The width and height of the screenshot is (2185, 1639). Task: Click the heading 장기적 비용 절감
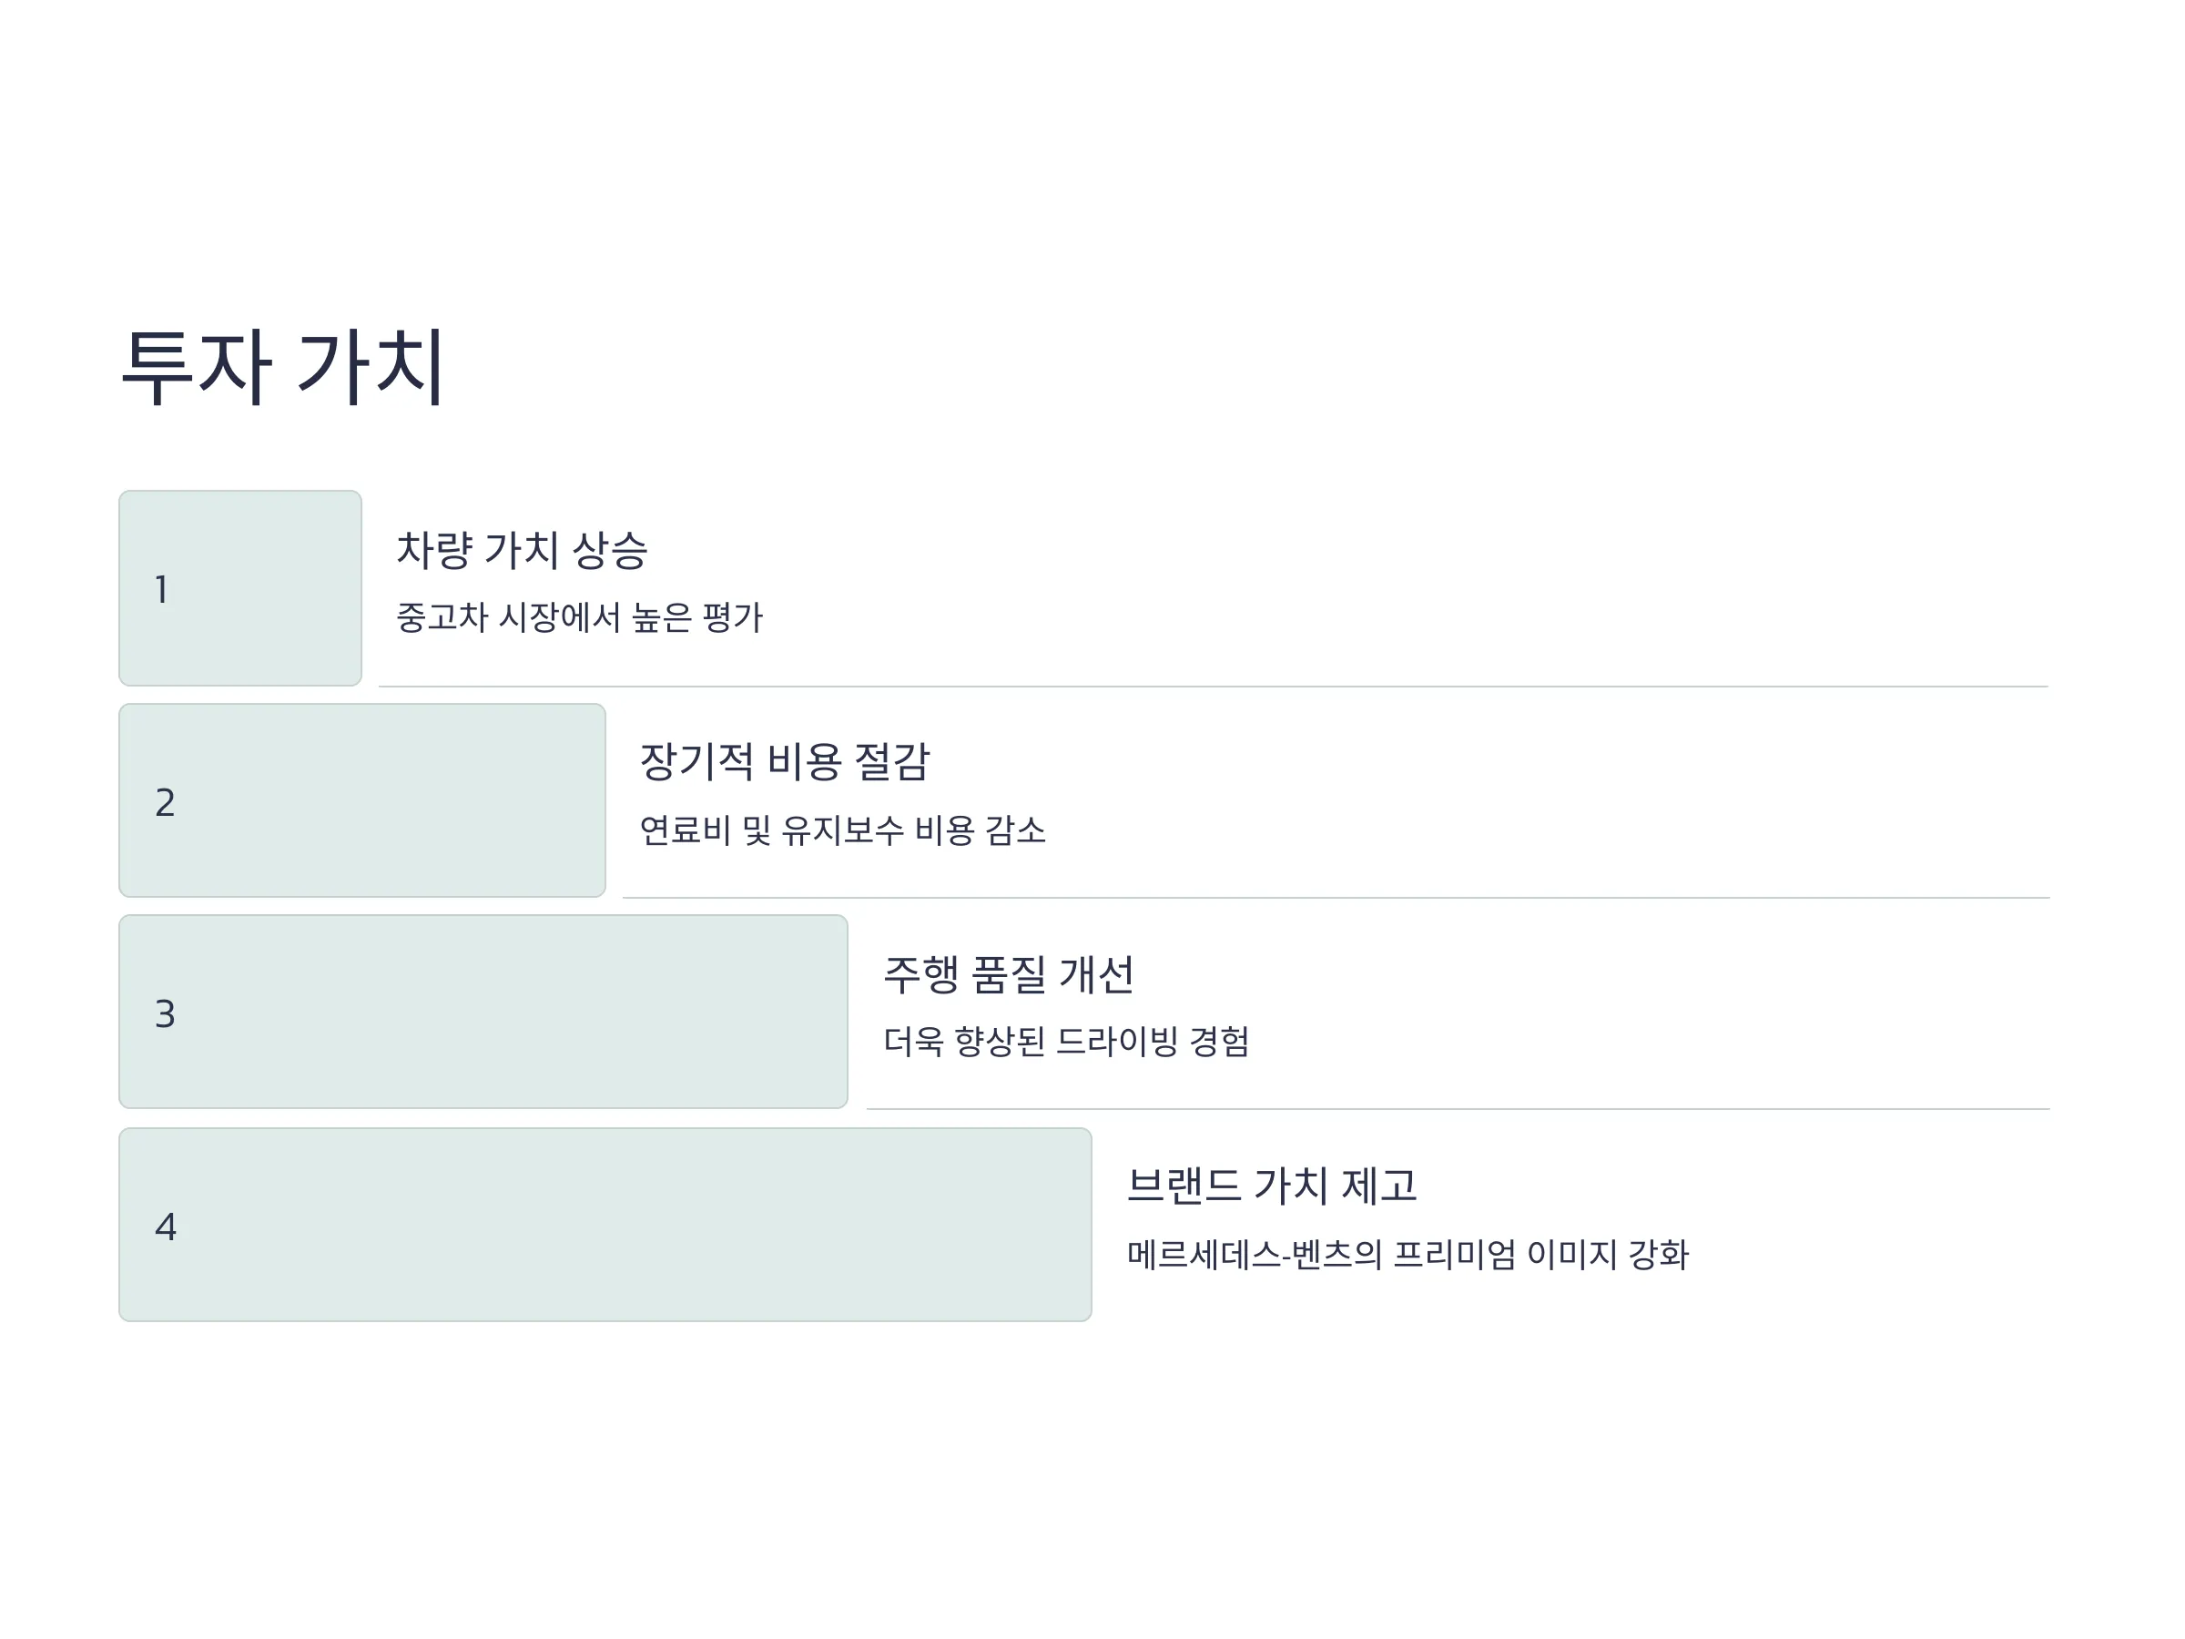(x=784, y=762)
